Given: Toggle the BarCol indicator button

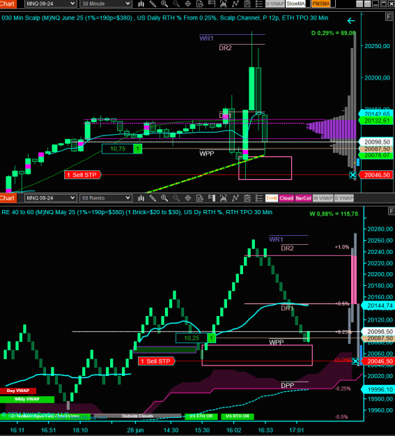Looking at the screenshot, I should click(303, 198).
